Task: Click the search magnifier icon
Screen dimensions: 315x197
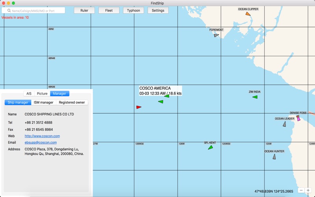Action: pos(9,11)
